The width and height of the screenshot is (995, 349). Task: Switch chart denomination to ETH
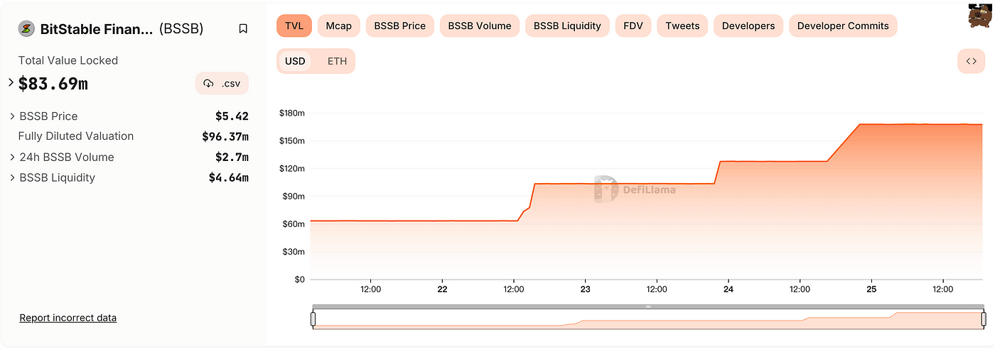coord(337,61)
